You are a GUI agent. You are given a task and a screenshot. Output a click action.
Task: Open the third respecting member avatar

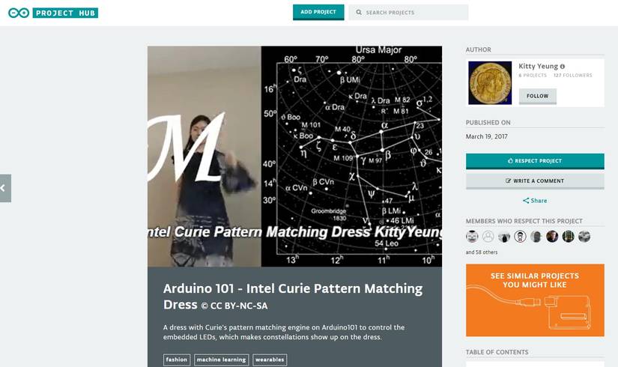(x=504, y=237)
